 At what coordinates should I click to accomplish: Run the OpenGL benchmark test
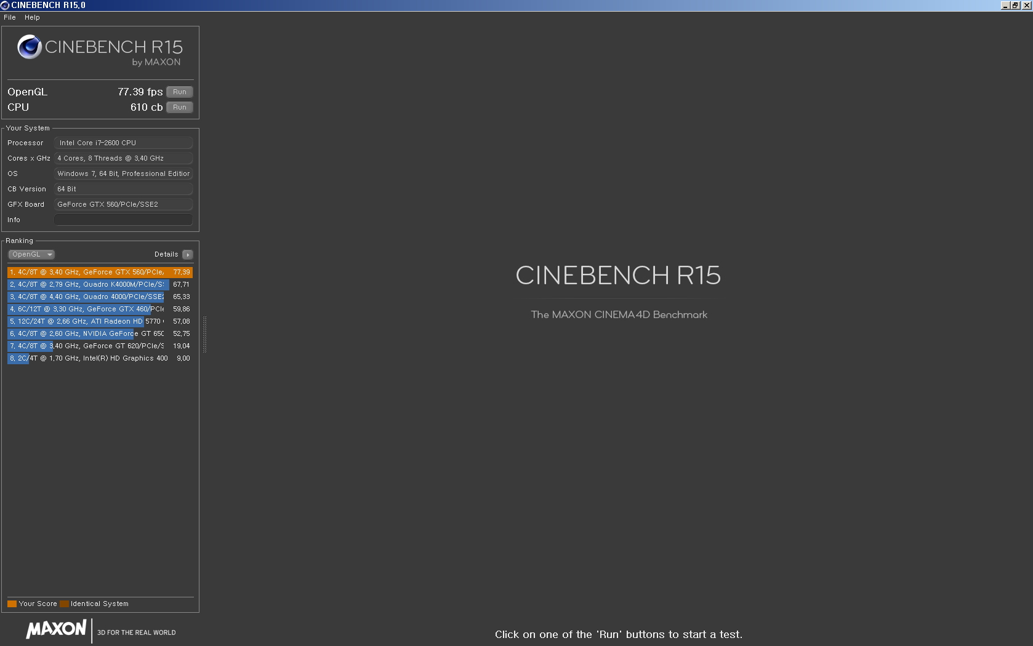180,92
